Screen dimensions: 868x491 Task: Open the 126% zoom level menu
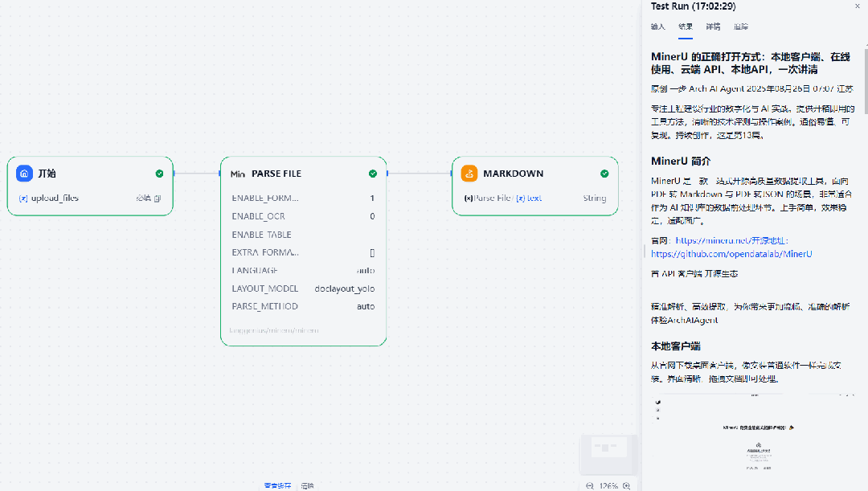tap(608, 485)
